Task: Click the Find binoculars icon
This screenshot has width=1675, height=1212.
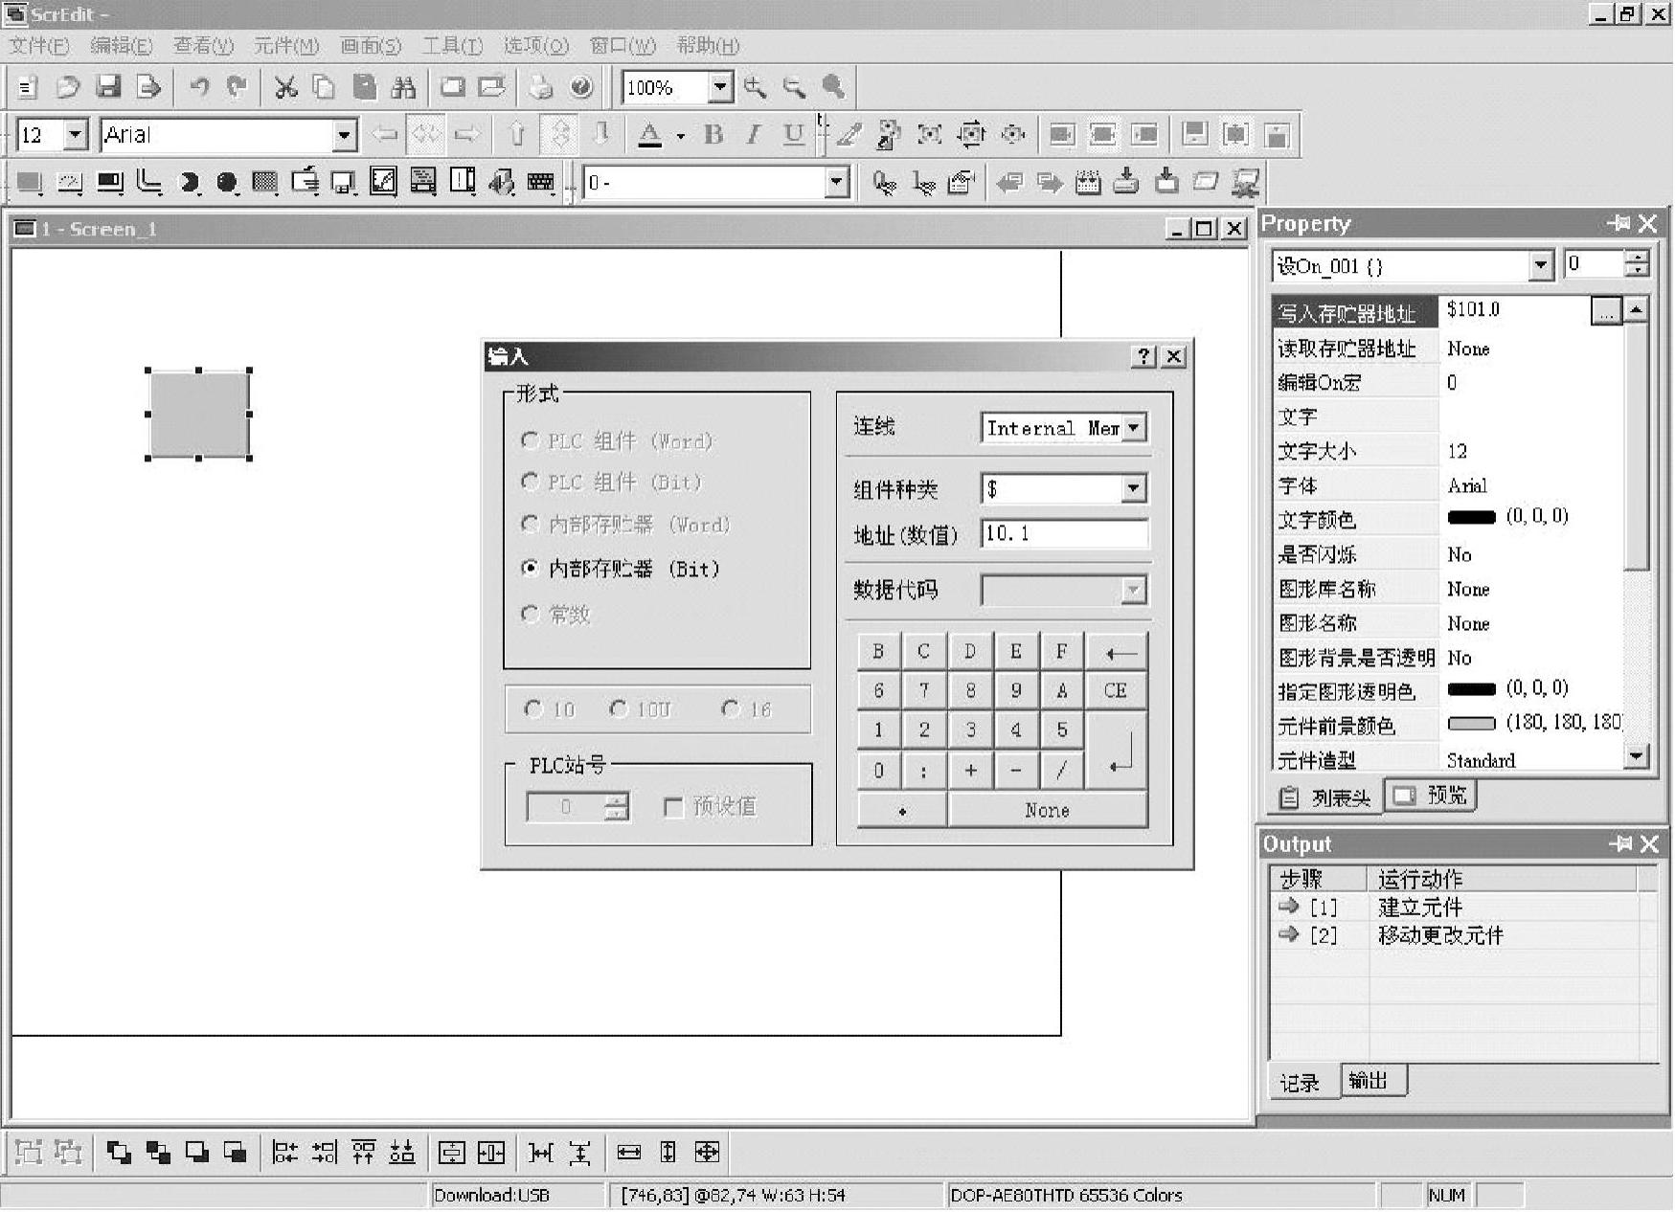Action: [403, 87]
